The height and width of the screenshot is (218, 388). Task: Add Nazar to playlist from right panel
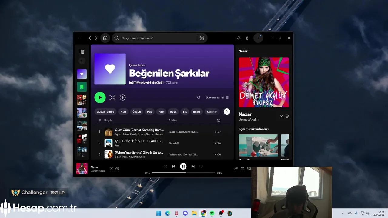(287, 116)
